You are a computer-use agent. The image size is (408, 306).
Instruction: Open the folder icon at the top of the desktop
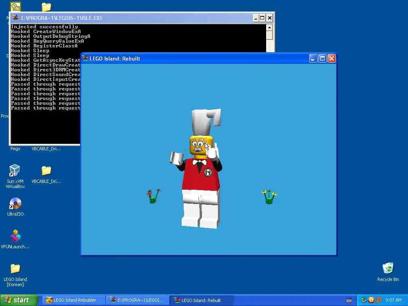46,7
